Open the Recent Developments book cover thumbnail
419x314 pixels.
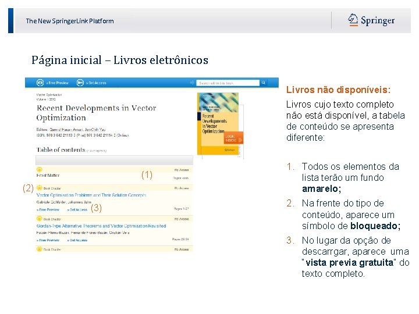point(218,124)
